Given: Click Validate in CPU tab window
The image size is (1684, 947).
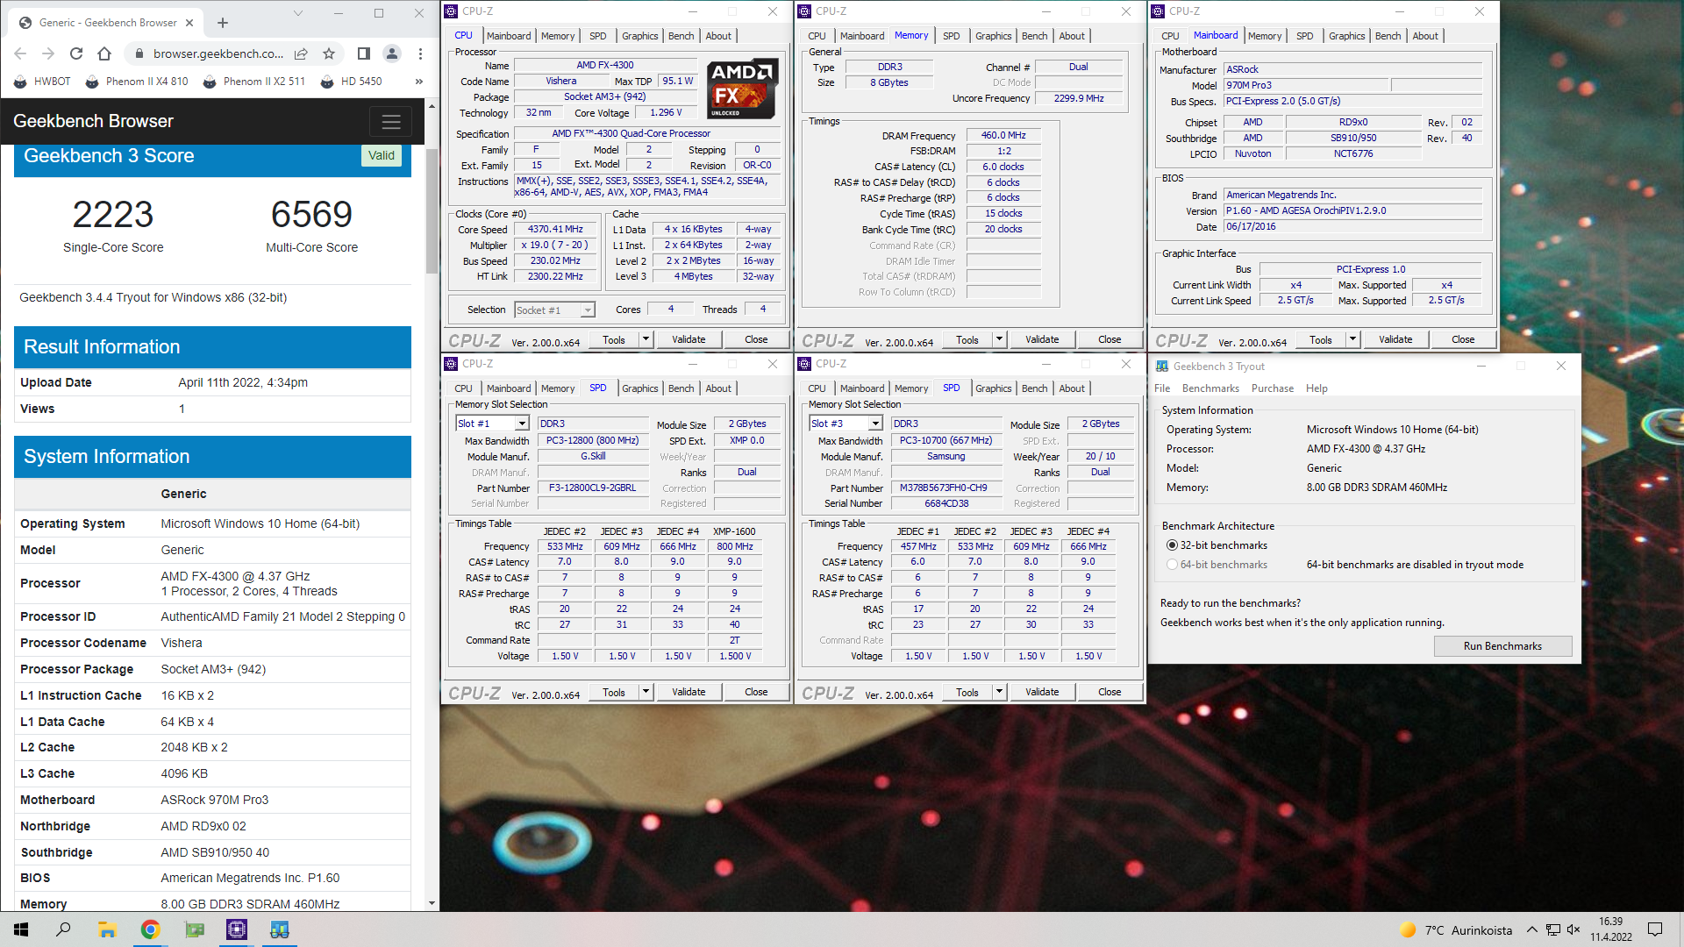Looking at the screenshot, I should pos(689,339).
